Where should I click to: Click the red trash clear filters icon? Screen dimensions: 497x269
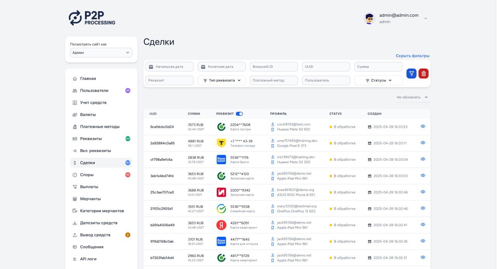(424, 73)
